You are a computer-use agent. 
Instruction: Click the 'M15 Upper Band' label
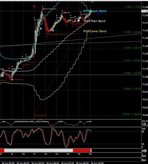(95, 11)
